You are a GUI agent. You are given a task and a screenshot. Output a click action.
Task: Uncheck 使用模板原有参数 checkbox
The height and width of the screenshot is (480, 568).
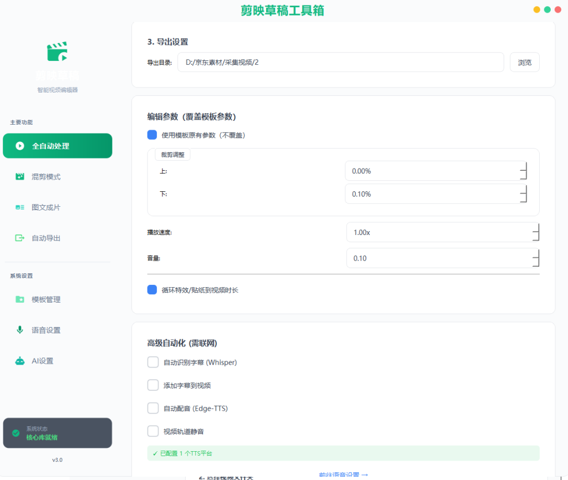click(152, 135)
